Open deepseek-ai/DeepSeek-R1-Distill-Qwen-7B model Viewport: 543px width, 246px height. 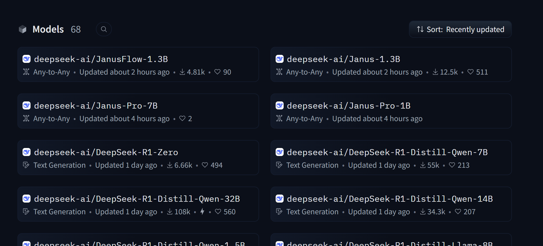(391, 158)
